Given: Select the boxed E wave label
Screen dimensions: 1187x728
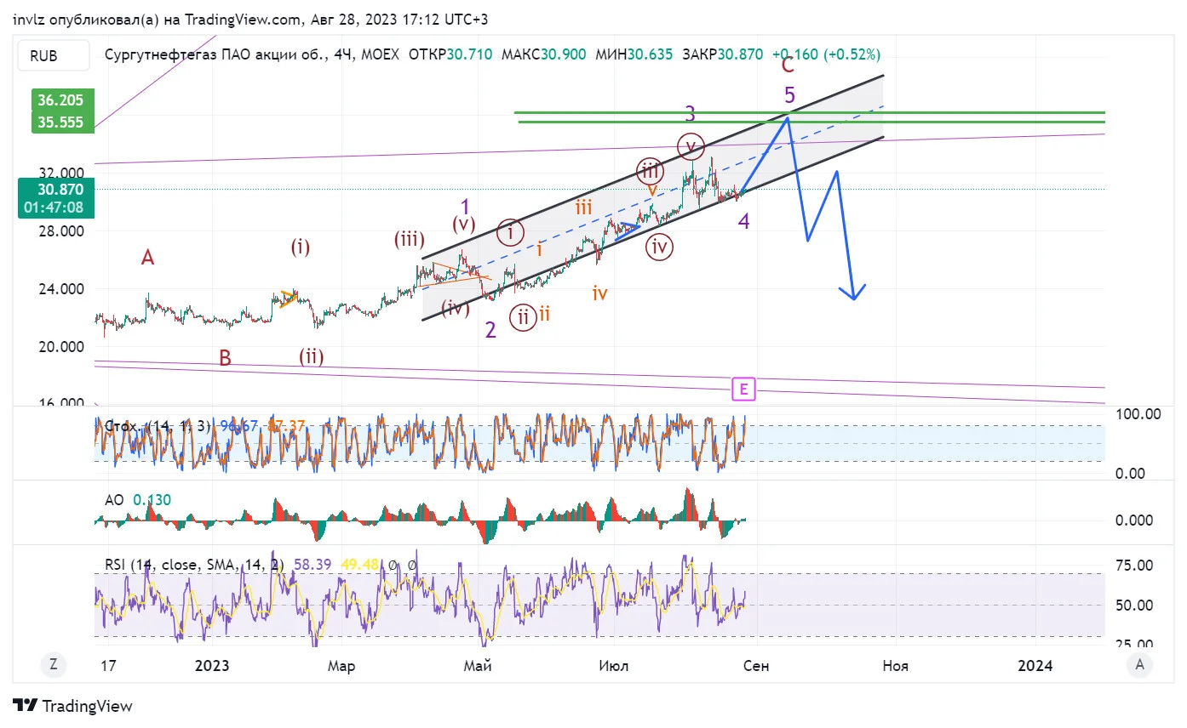Looking at the screenshot, I should [744, 390].
